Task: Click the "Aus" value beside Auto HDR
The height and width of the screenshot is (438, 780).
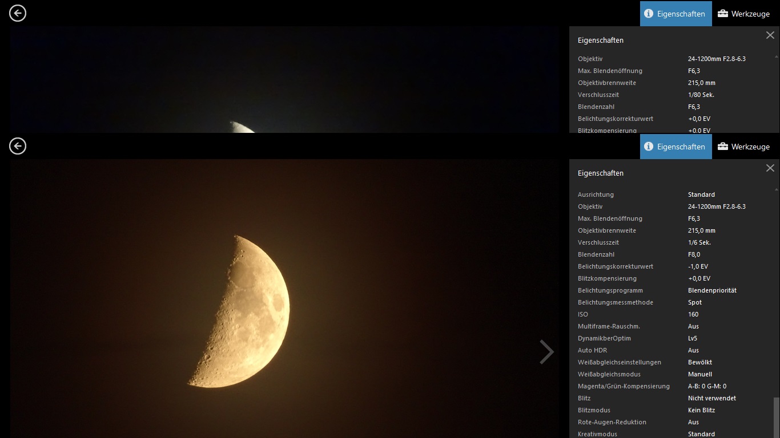Action: (693, 350)
